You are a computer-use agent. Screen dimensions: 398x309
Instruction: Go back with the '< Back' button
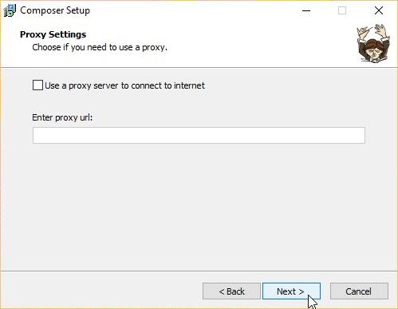[231, 291]
